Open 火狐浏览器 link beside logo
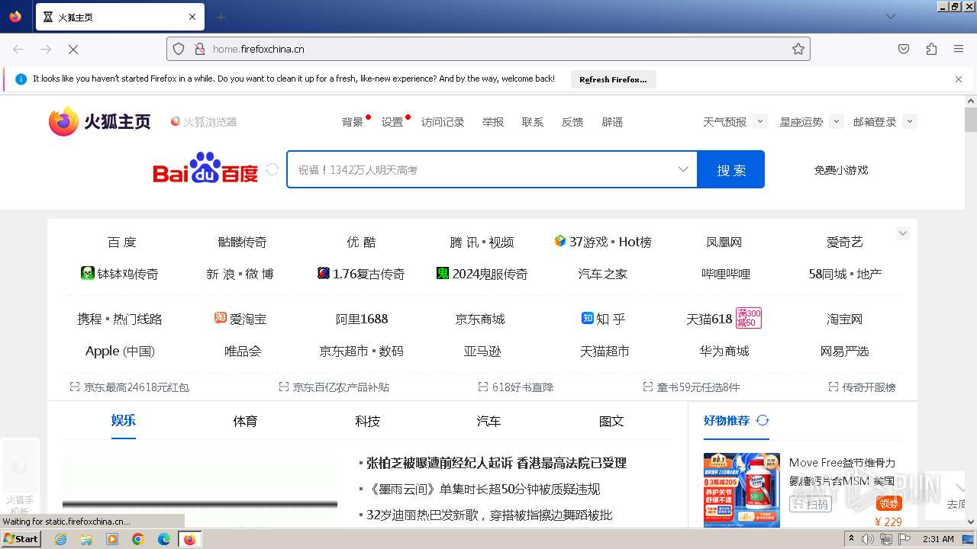Screen dimensions: 977x549 [x=204, y=122]
